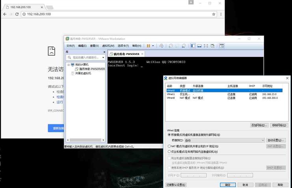Select the VMnet0 row in network list

coord(224,90)
